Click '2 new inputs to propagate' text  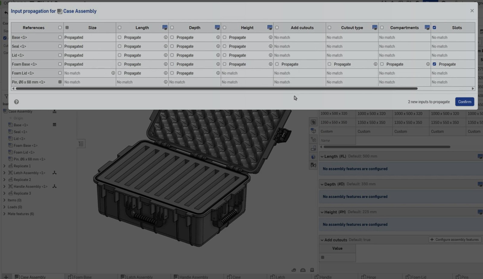click(429, 102)
